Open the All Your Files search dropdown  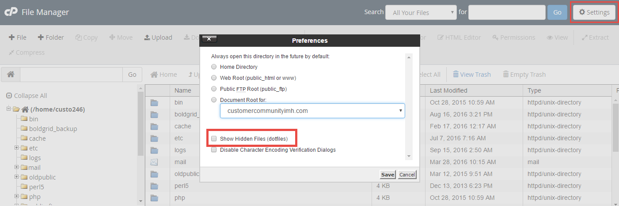click(421, 12)
